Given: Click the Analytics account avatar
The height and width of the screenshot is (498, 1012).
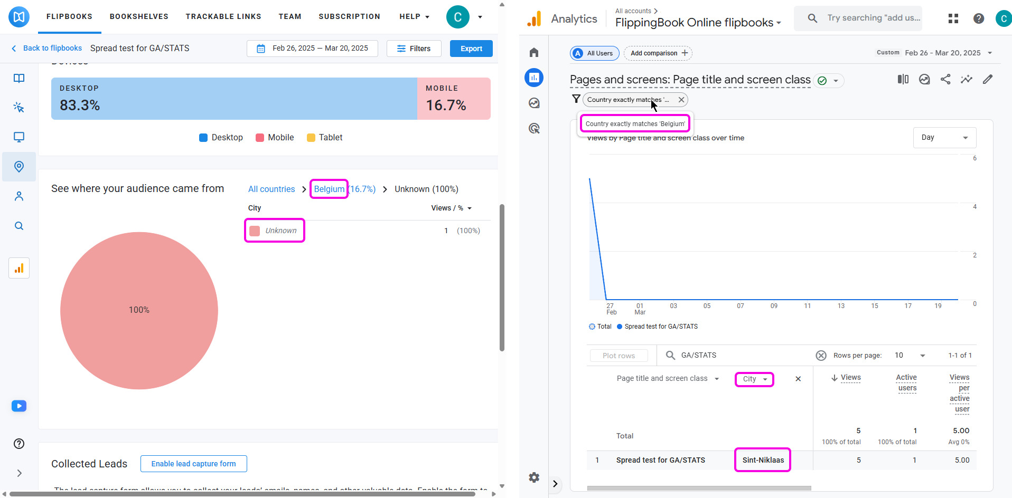Looking at the screenshot, I should 1004,18.
